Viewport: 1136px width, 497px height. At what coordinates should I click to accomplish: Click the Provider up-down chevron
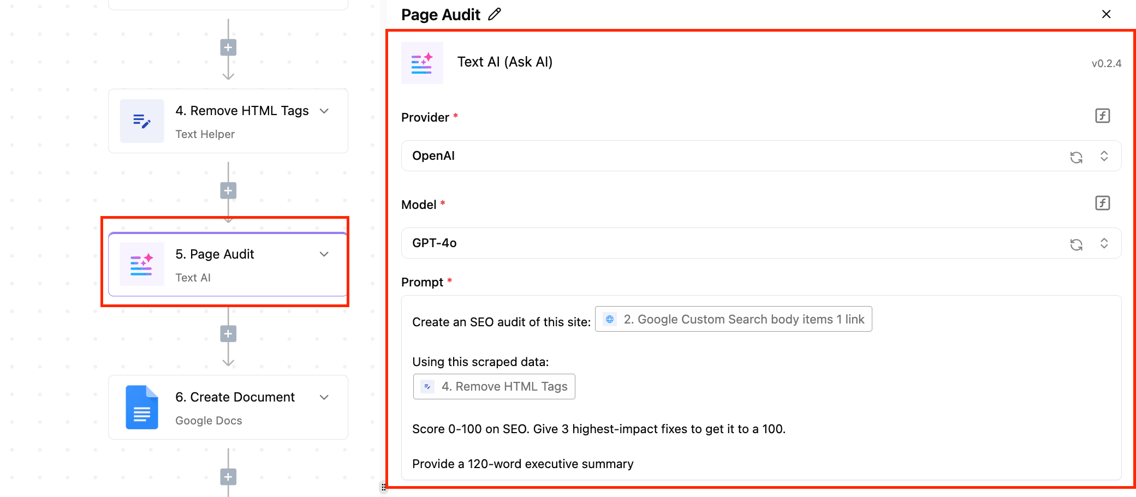[1104, 156]
